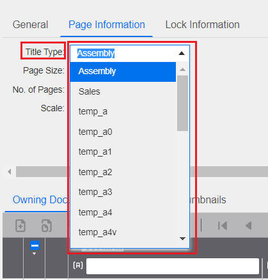Open the Lock Information tab

[x=202, y=24]
